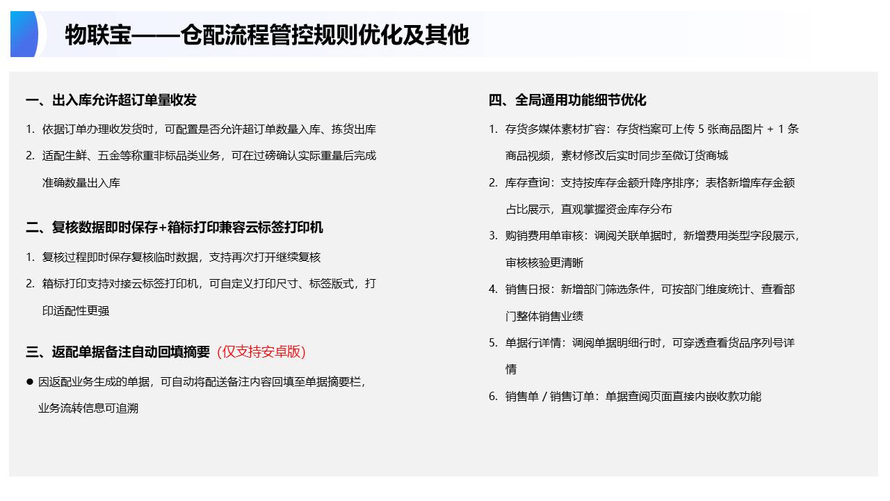Click heading "二、复核数据即时保存+箱标打印兼容云标签打印机"
The height and width of the screenshot is (501, 890).
(x=175, y=228)
